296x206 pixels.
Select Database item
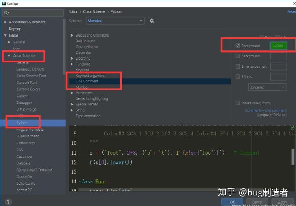(x=23, y=163)
